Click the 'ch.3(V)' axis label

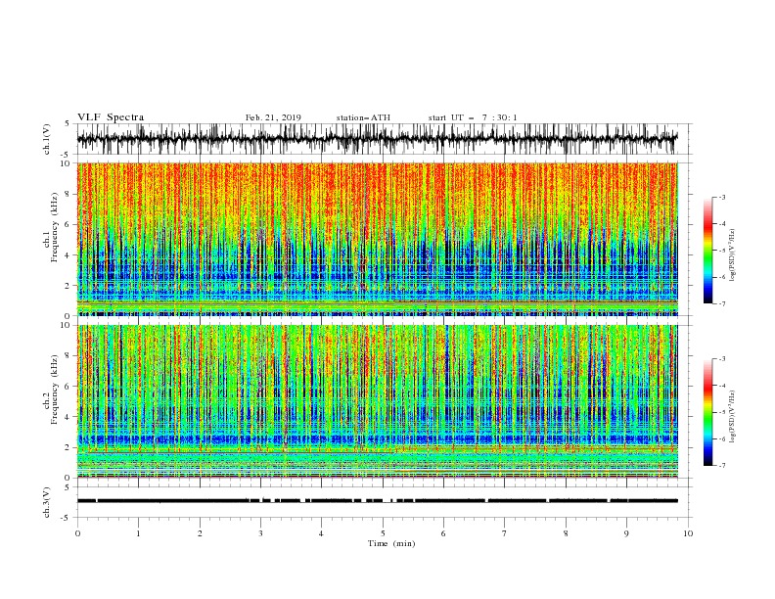[47, 502]
